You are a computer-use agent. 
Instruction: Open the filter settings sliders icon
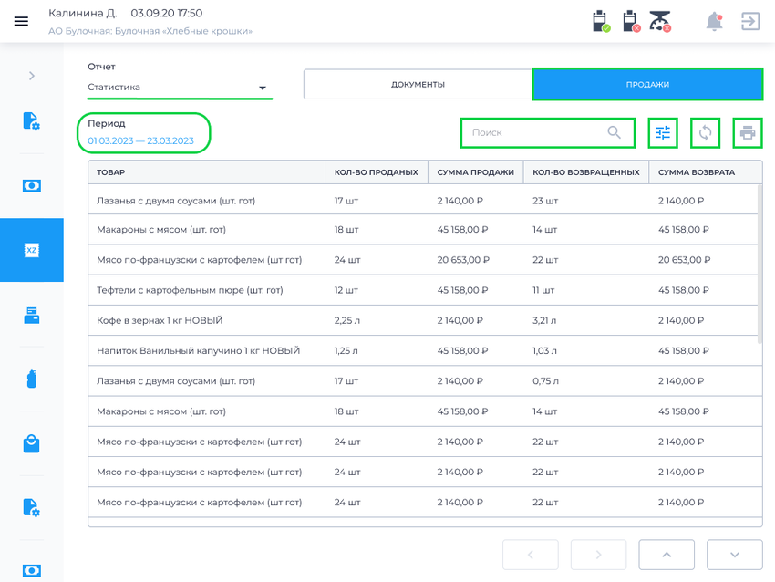coord(663,132)
